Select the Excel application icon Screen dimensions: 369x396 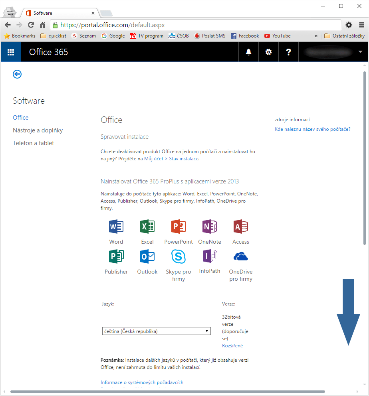147,226
